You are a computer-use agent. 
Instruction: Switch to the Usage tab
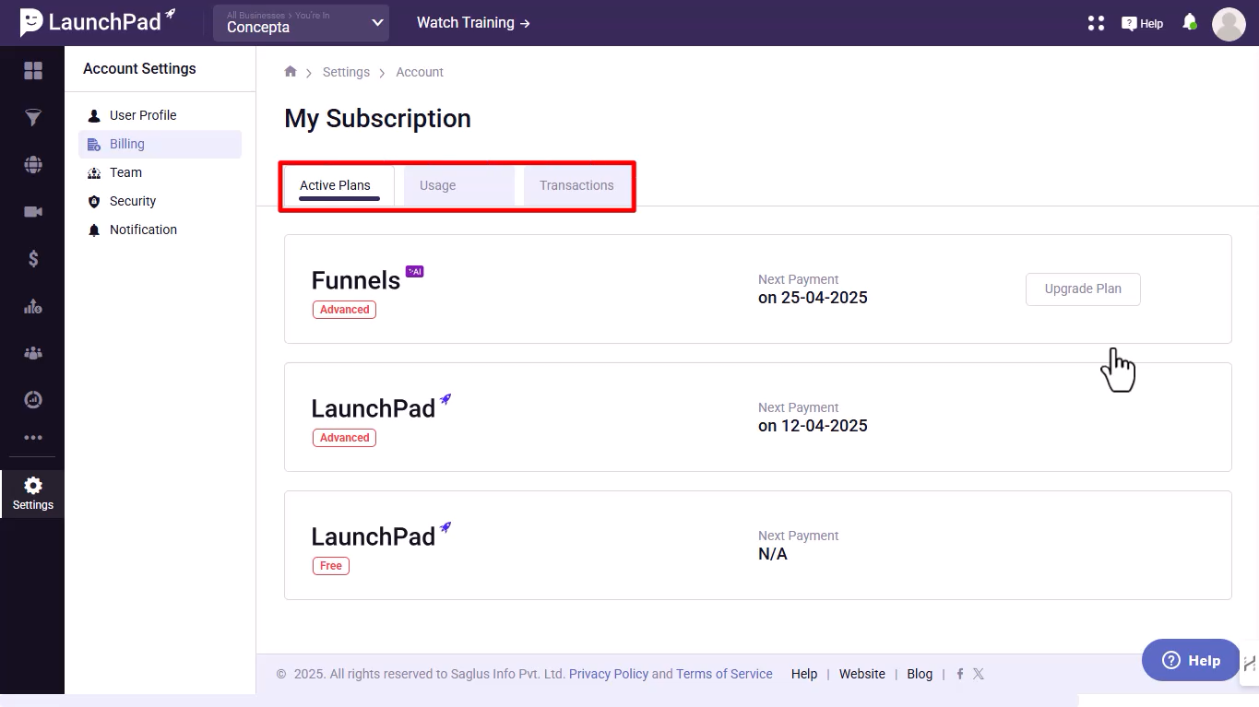tap(459, 185)
